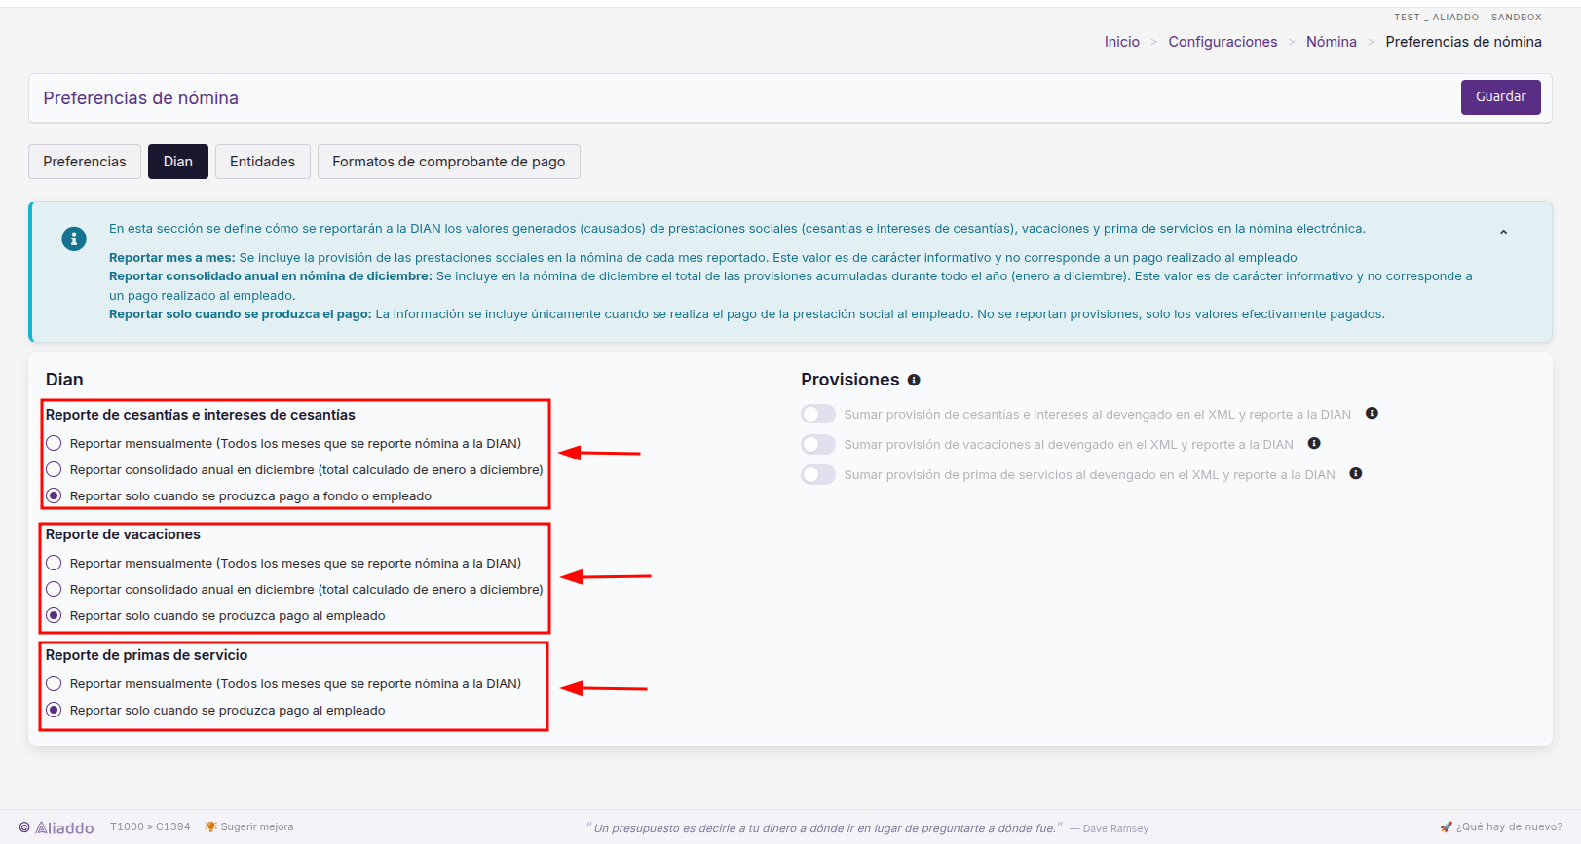
Task: Click info icon for vacaciones provision toggle
Action: 1314,444
